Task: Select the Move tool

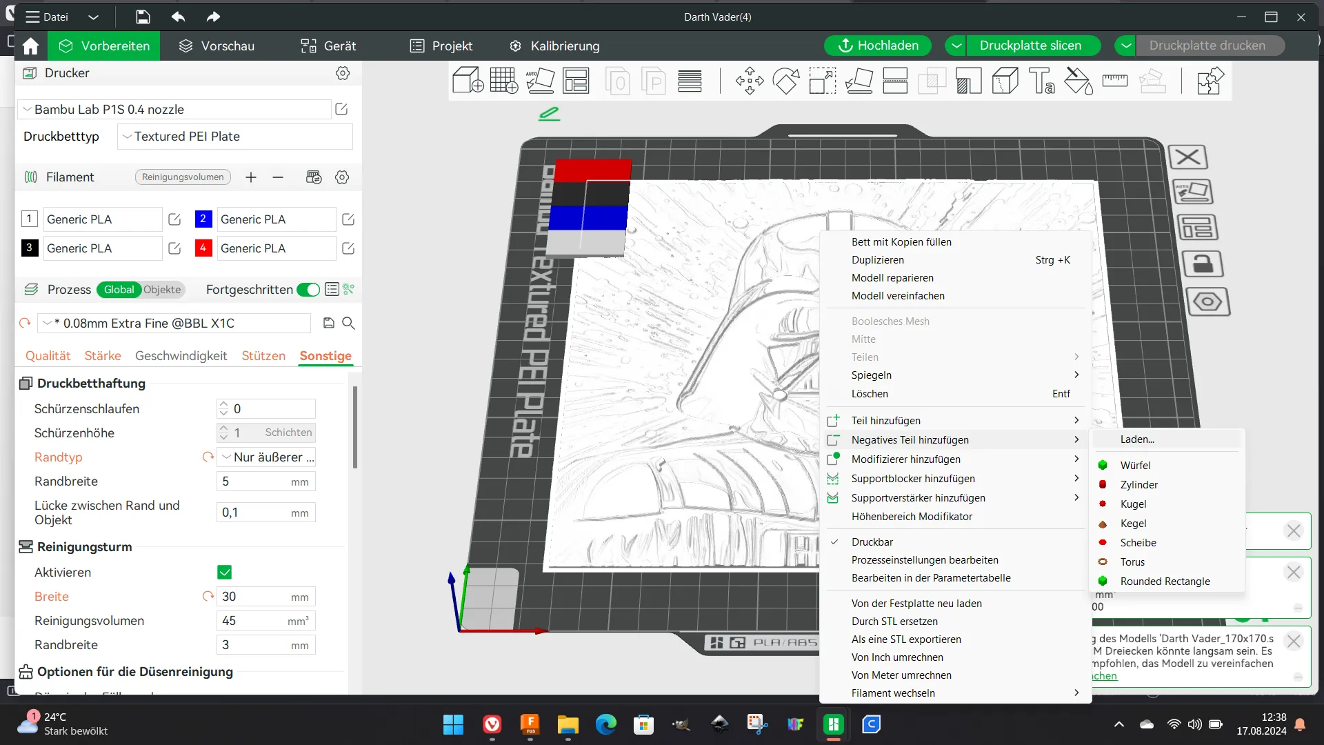Action: (x=750, y=81)
